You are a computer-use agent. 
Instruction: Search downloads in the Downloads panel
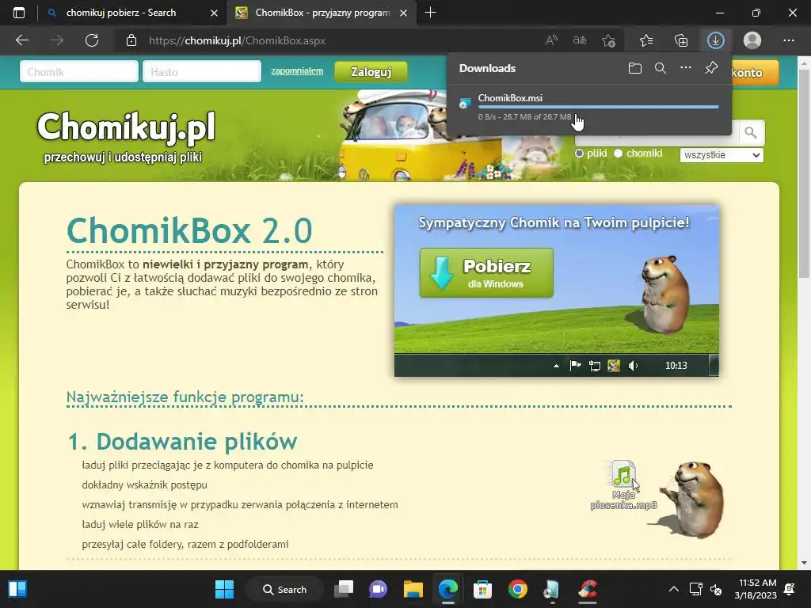coord(661,68)
